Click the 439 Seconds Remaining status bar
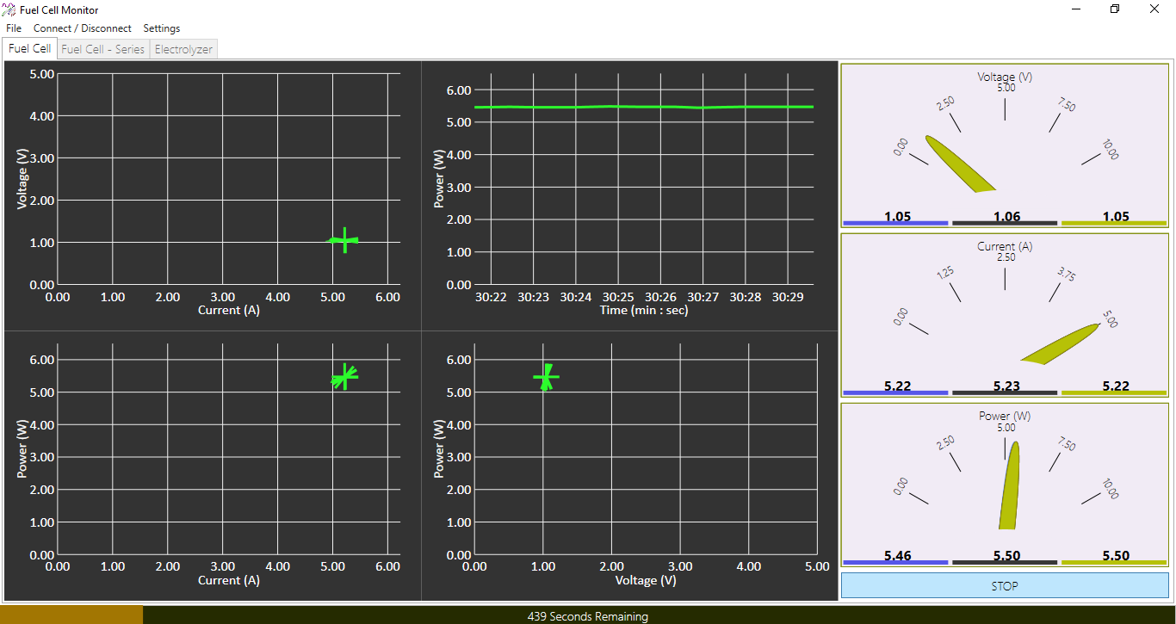This screenshot has width=1176, height=624. click(x=588, y=616)
